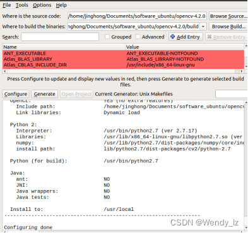This screenshot has width=248, height=233.
Task: Click the source code path field
Action: [x=137, y=16]
